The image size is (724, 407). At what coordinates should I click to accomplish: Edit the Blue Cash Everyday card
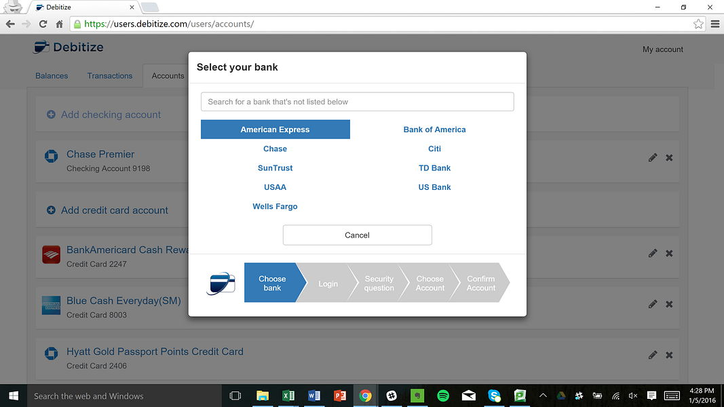[x=653, y=304]
